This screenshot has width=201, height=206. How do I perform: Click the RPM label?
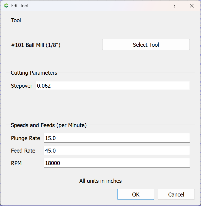tap(16, 163)
